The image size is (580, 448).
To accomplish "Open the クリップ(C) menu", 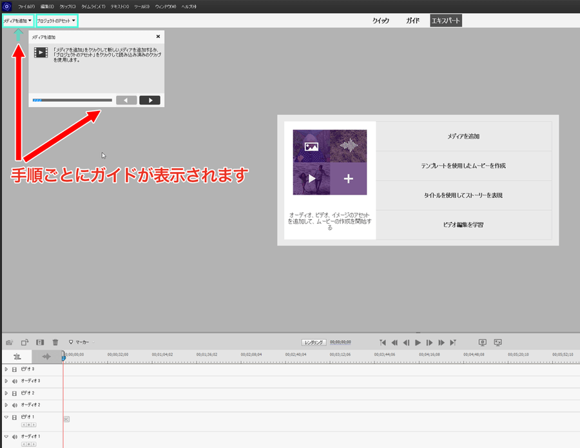I will (67, 6).
